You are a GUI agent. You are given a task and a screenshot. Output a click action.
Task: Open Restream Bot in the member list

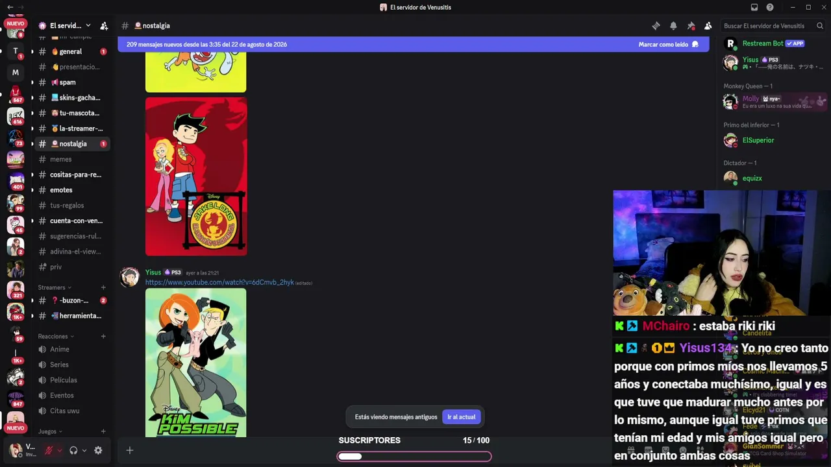click(773, 43)
